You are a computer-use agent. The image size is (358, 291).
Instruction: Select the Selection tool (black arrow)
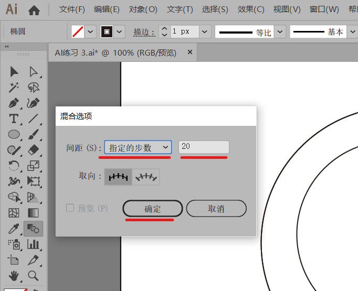[14, 72]
